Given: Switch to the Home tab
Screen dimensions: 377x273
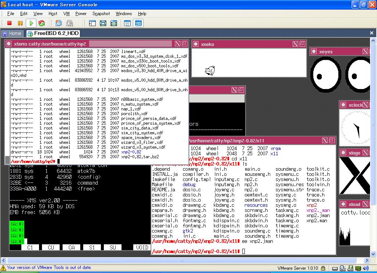Looking at the screenshot, I should (12, 33).
